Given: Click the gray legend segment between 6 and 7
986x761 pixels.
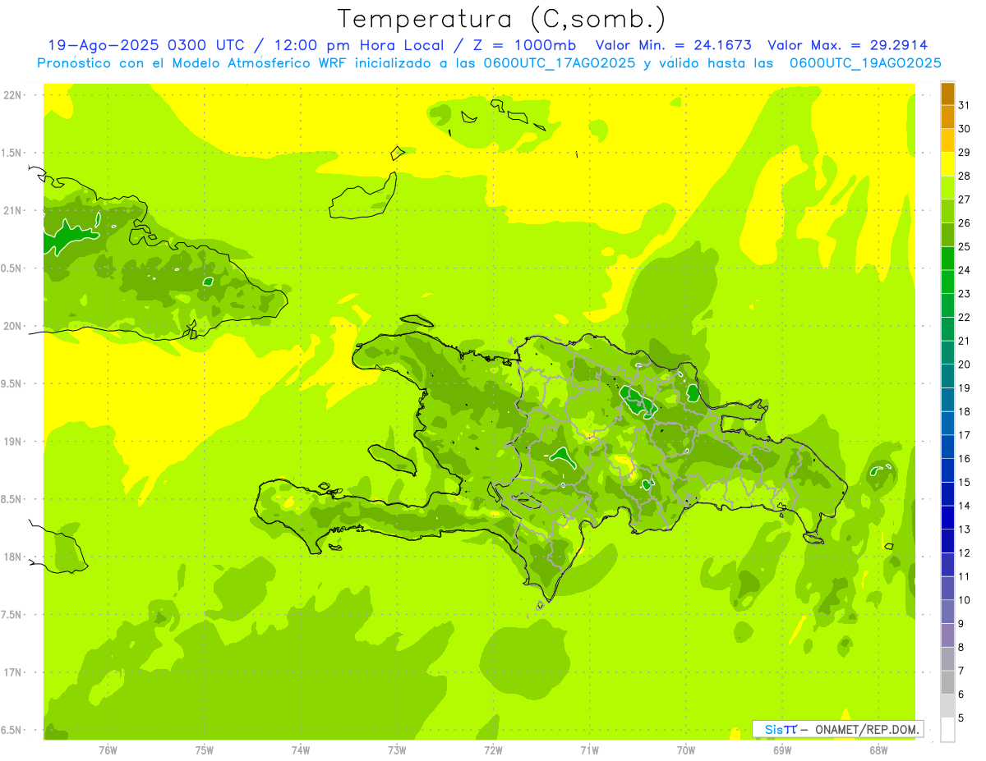Looking at the screenshot, I should [947, 682].
